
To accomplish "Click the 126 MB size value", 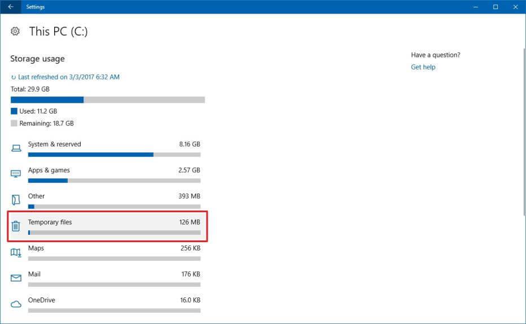I will click(190, 222).
